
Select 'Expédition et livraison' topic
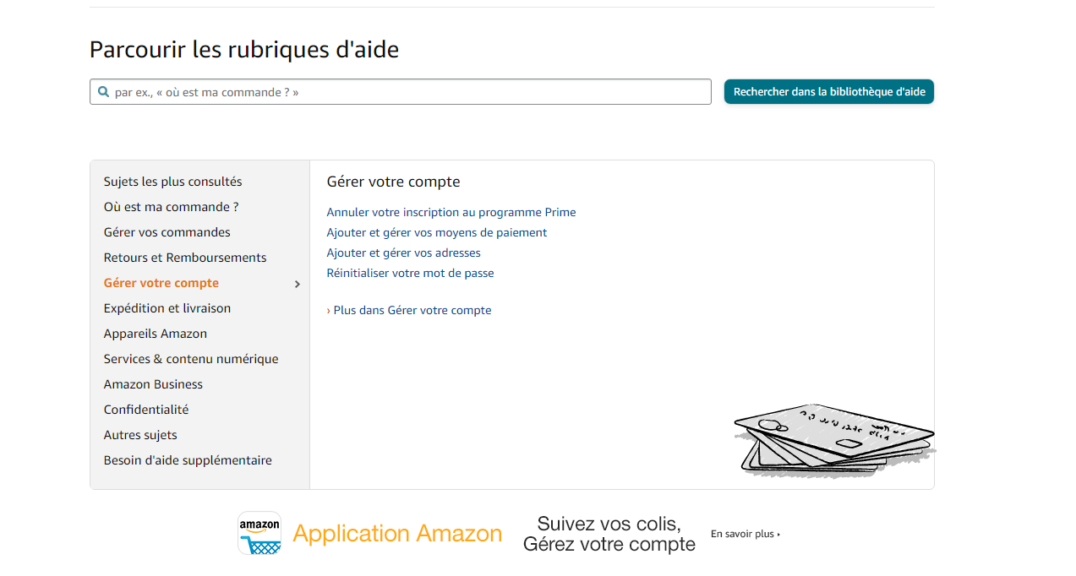pos(167,308)
